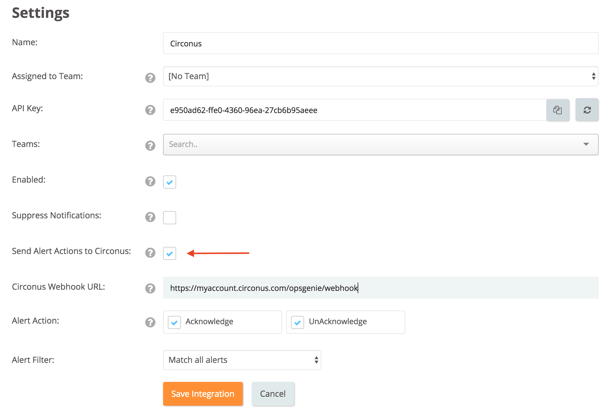
Task: Click the copy icon next to API Key
Action: pos(558,110)
